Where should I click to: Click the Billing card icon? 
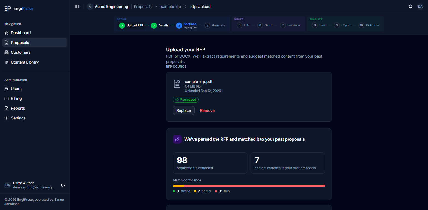coord(7,98)
